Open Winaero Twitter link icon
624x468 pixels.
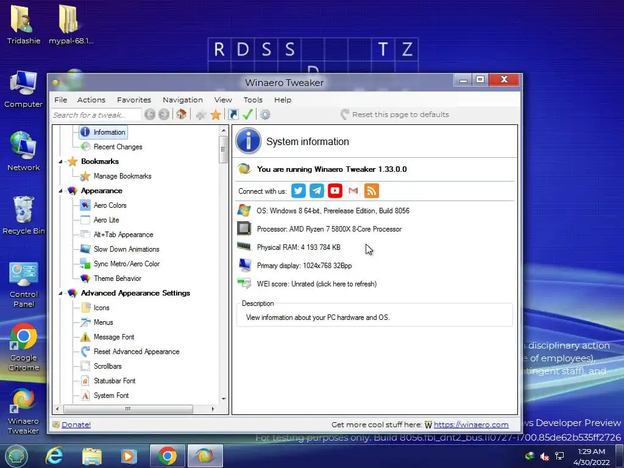coord(299,191)
